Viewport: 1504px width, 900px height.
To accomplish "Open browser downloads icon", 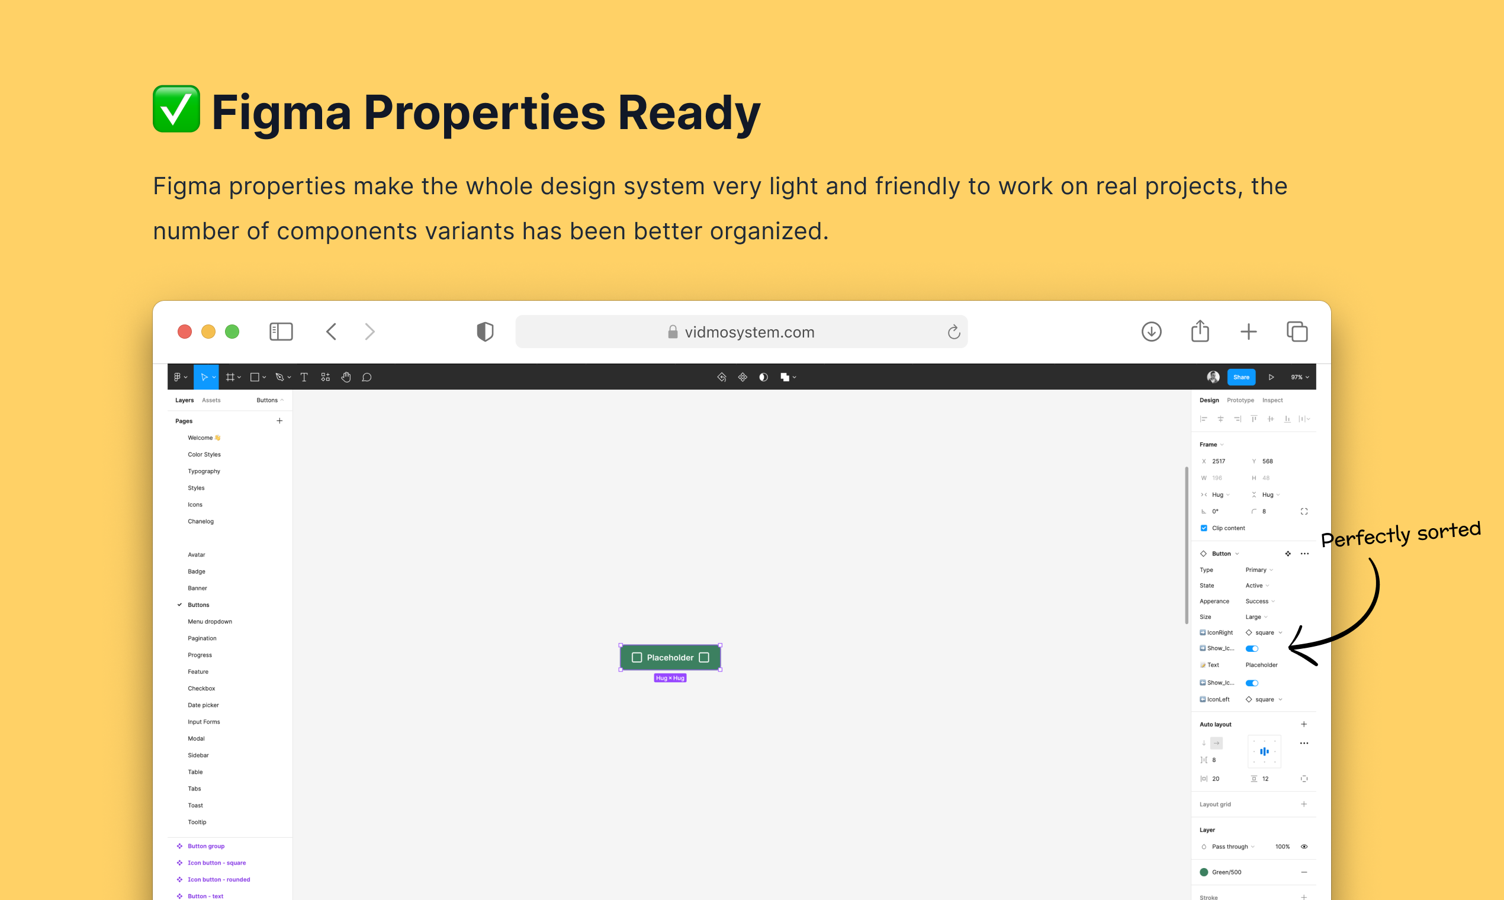I will (x=1151, y=332).
